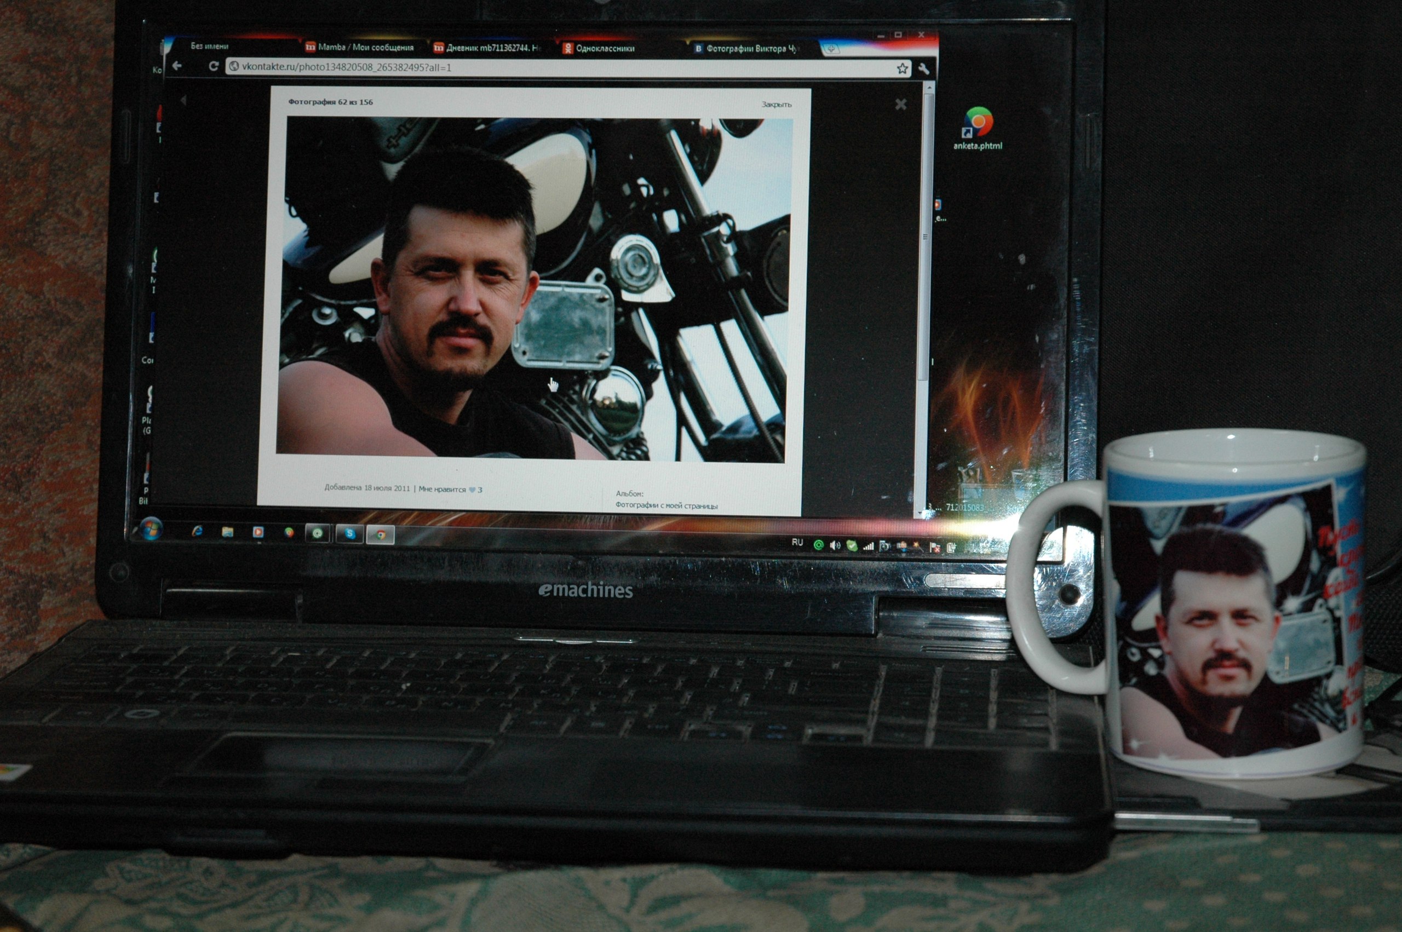Reload the page with refresh icon

click(x=213, y=67)
